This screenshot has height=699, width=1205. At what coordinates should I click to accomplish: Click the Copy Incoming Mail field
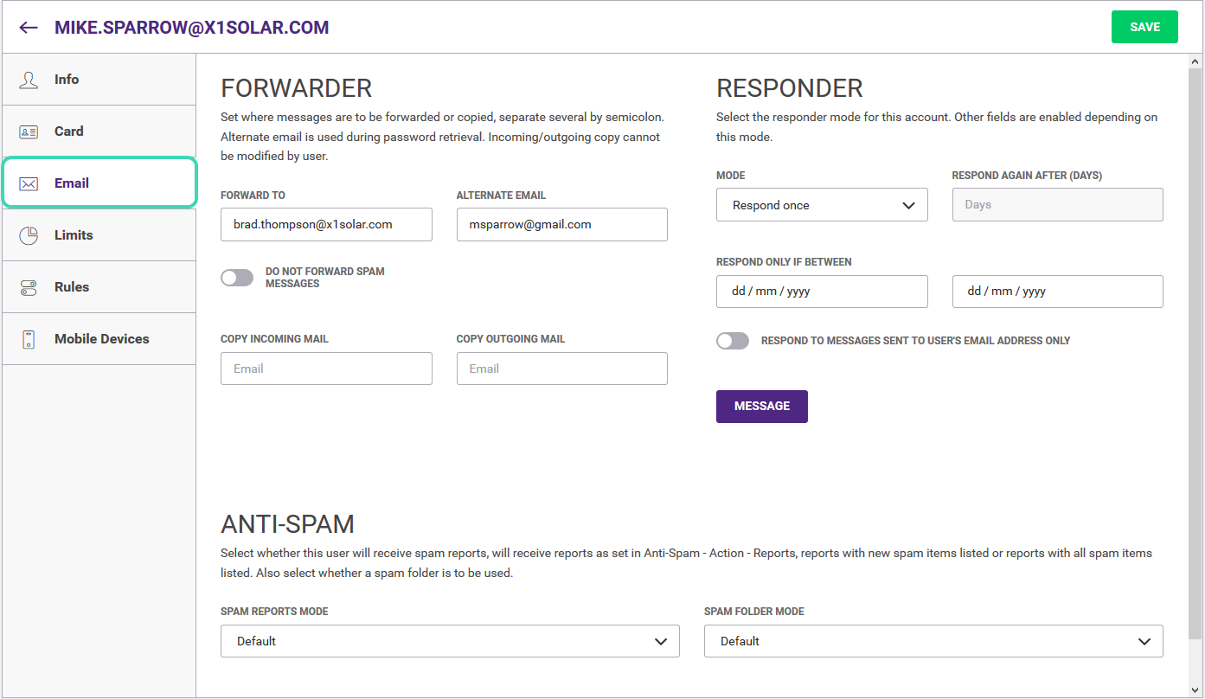(x=326, y=369)
